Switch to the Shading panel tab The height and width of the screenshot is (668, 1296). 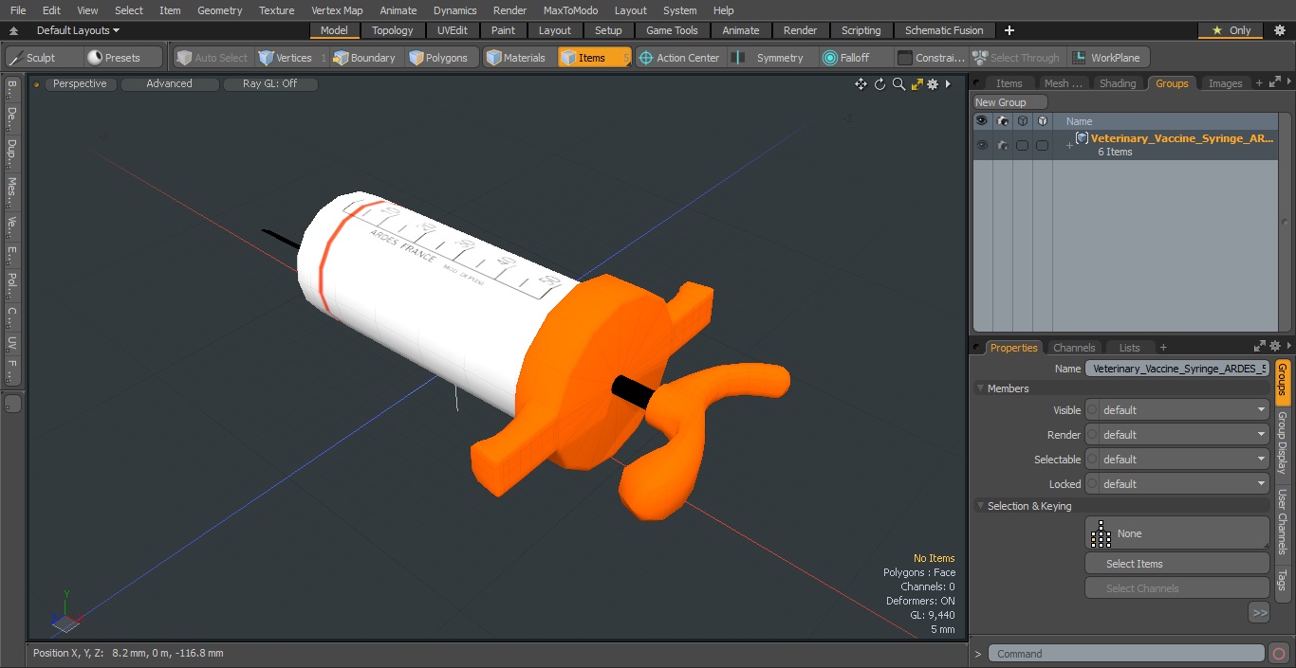(x=1118, y=83)
